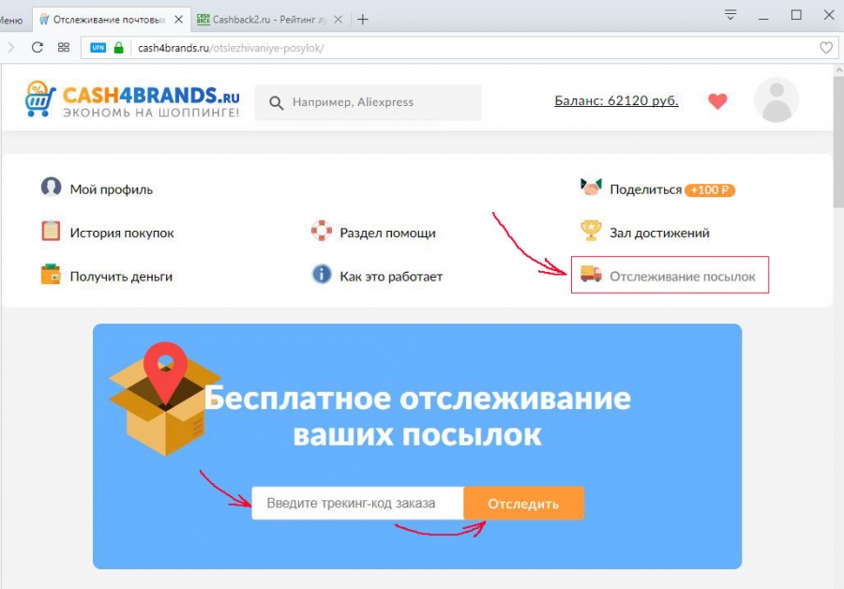Viewport: 844px width, 589px height.
Task: Click the lifebuoy help section icon
Action: click(322, 231)
